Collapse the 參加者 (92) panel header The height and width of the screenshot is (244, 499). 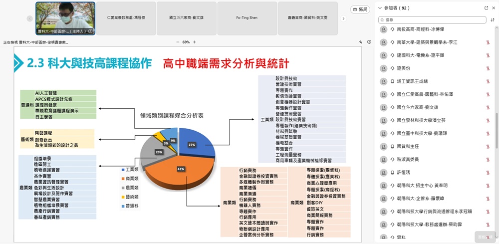(x=380, y=8)
